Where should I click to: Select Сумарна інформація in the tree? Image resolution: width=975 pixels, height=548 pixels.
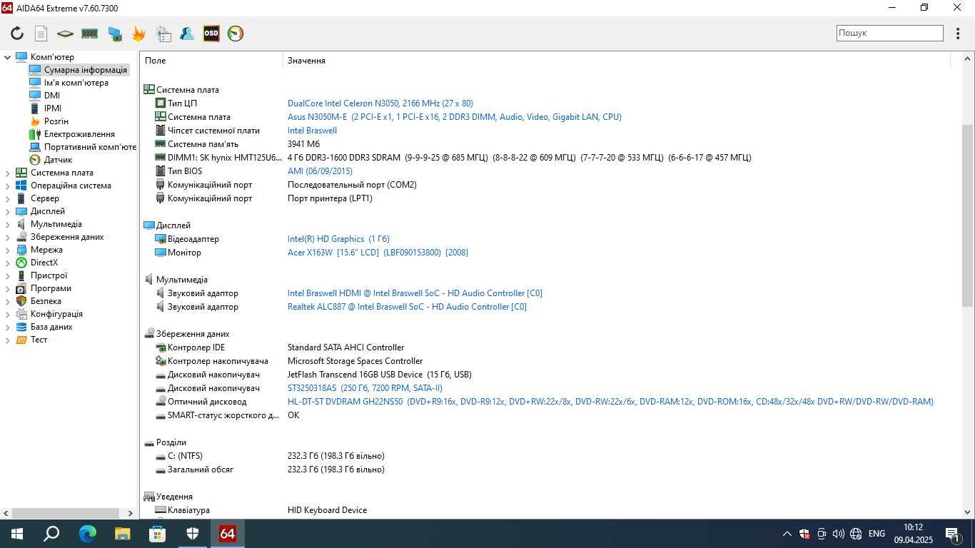pyautogui.click(x=86, y=70)
